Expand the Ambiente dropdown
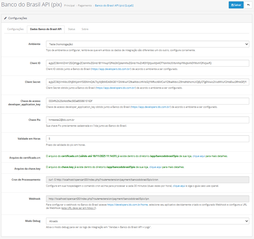 [147, 44]
